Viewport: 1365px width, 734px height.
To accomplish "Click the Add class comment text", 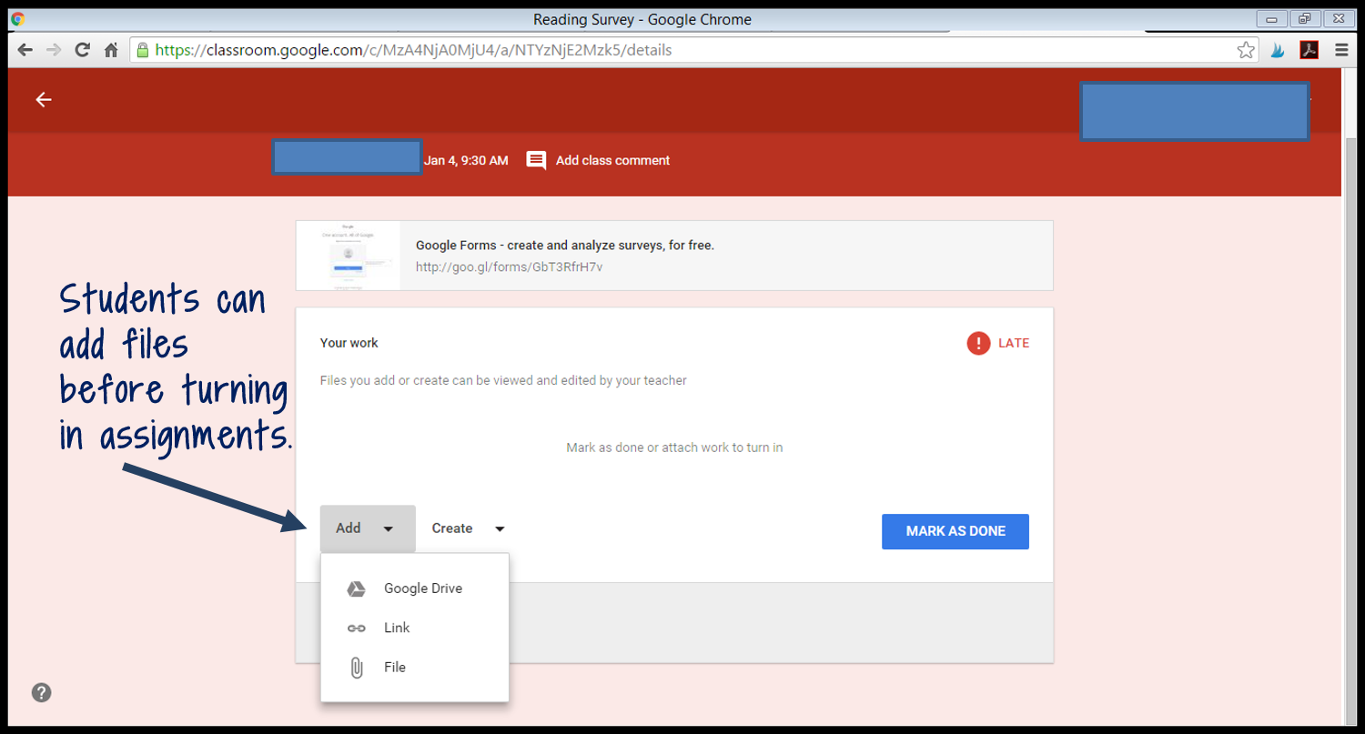I will click(612, 160).
